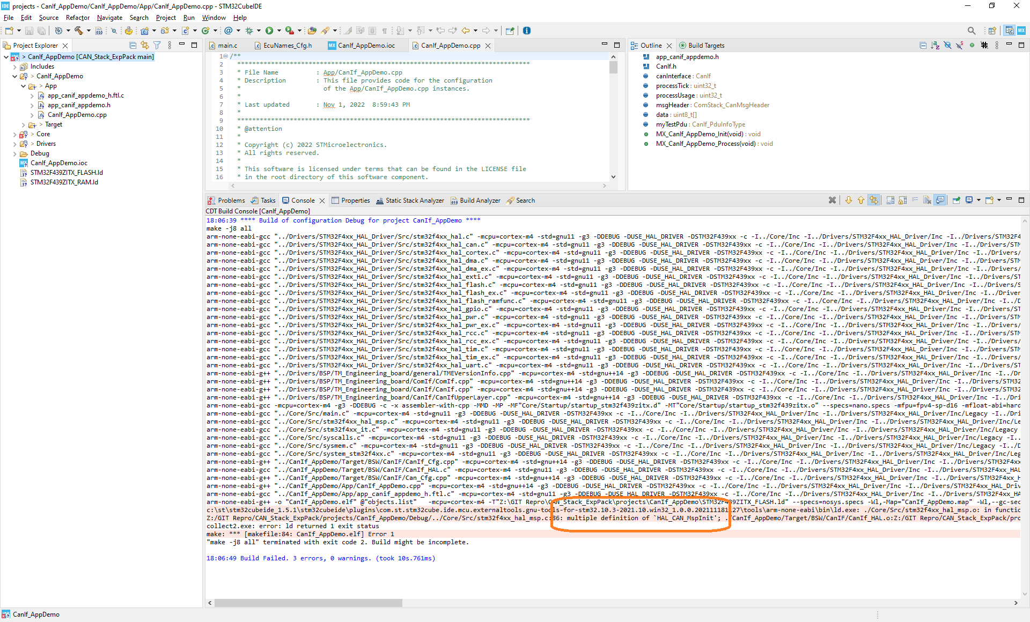Image resolution: width=1030 pixels, height=622 pixels.
Task: Click the Back navigation arrow in toolbar
Action: click(466, 31)
